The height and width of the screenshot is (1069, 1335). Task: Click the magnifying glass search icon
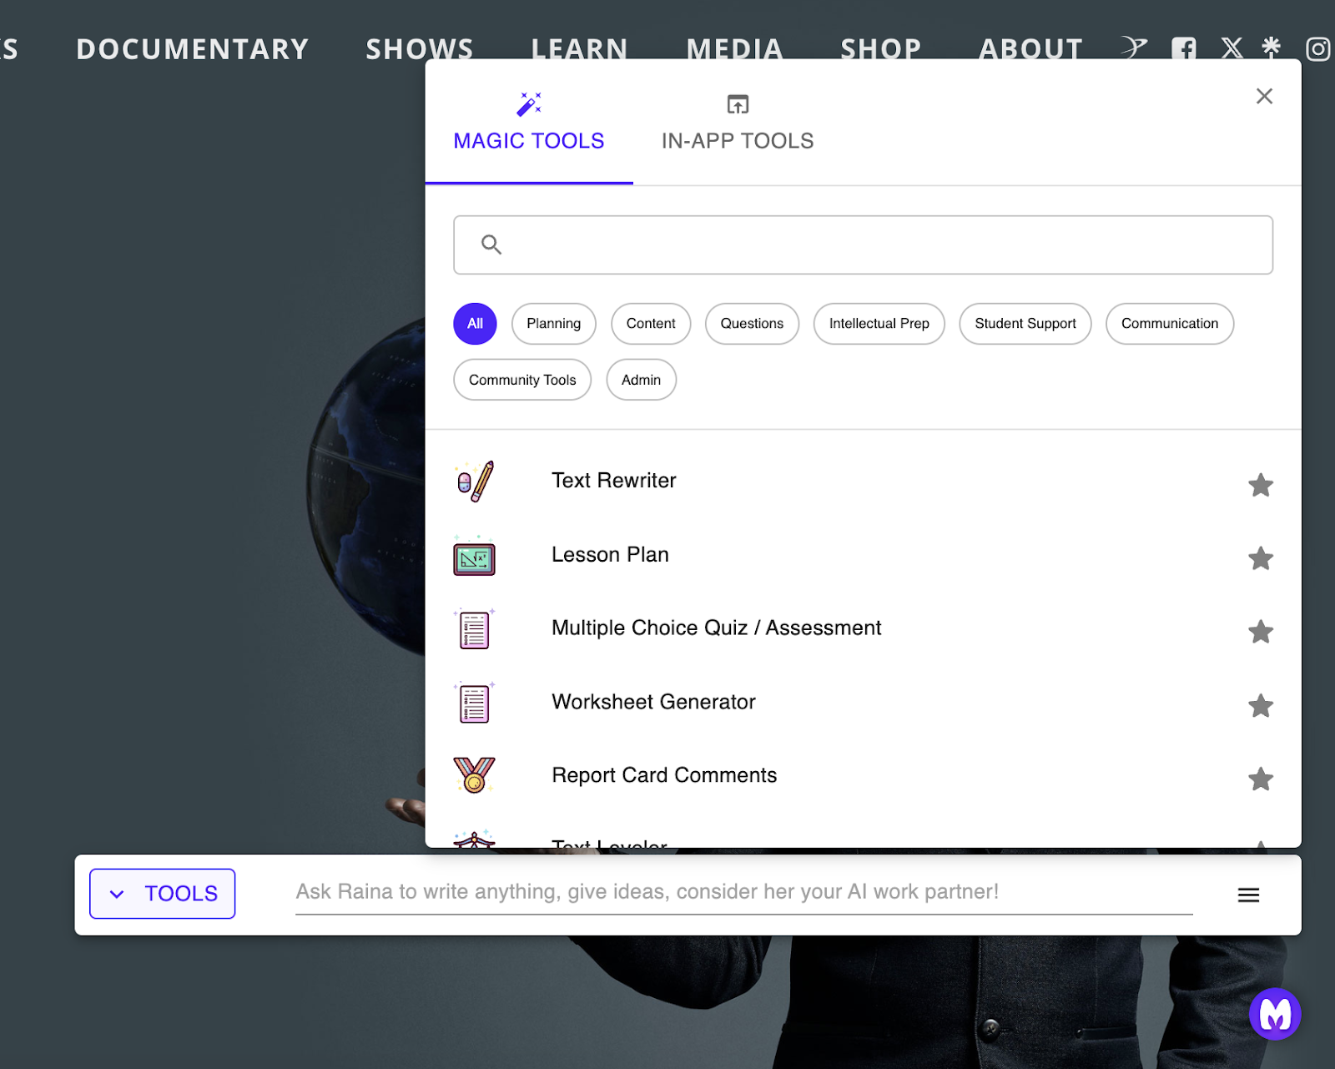491,244
